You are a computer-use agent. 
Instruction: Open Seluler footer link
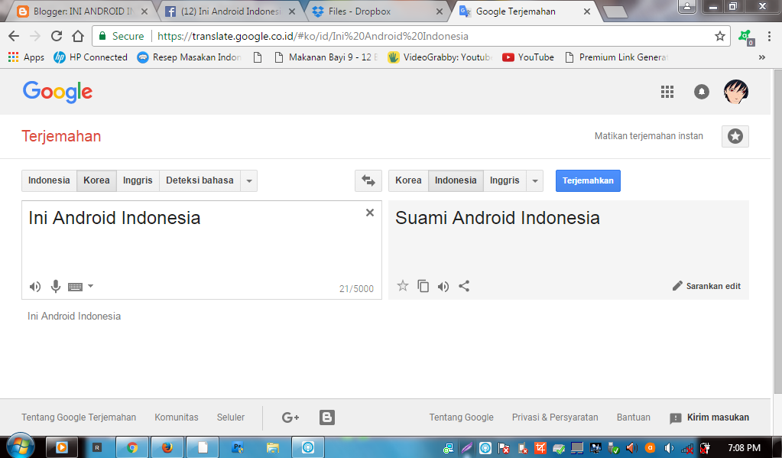pyautogui.click(x=230, y=417)
